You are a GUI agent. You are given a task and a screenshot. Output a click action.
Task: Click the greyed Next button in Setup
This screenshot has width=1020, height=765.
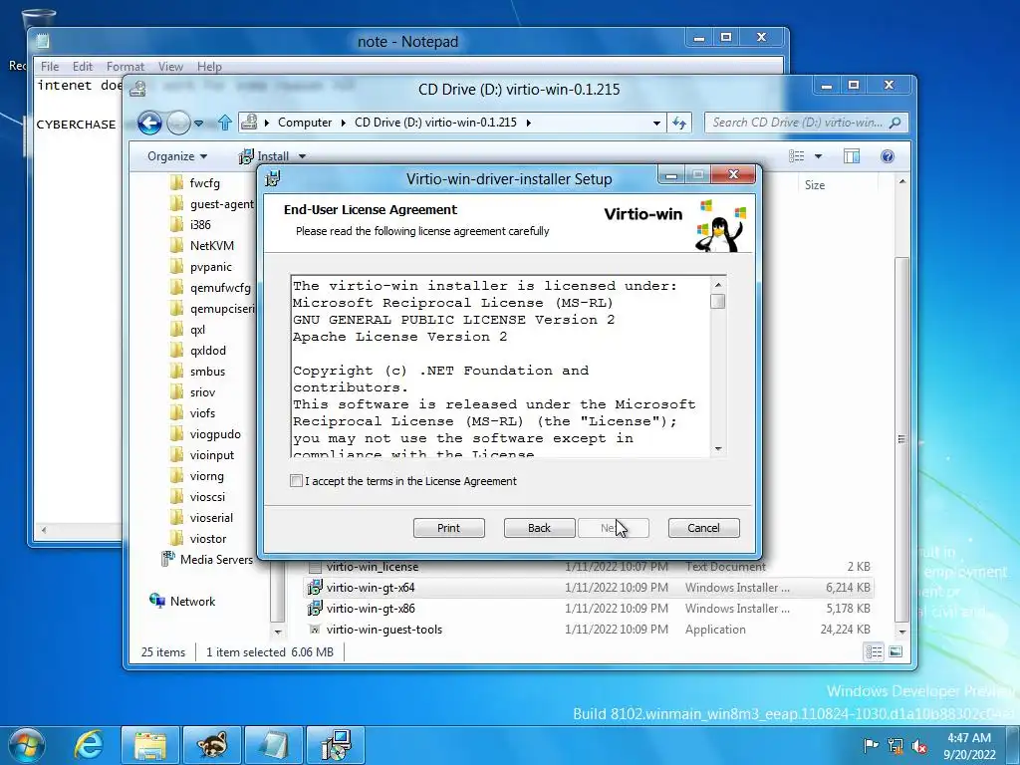click(614, 528)
